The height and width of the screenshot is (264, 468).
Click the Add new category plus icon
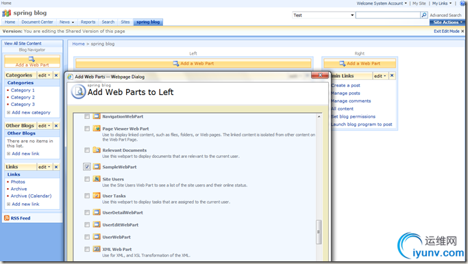9,113
